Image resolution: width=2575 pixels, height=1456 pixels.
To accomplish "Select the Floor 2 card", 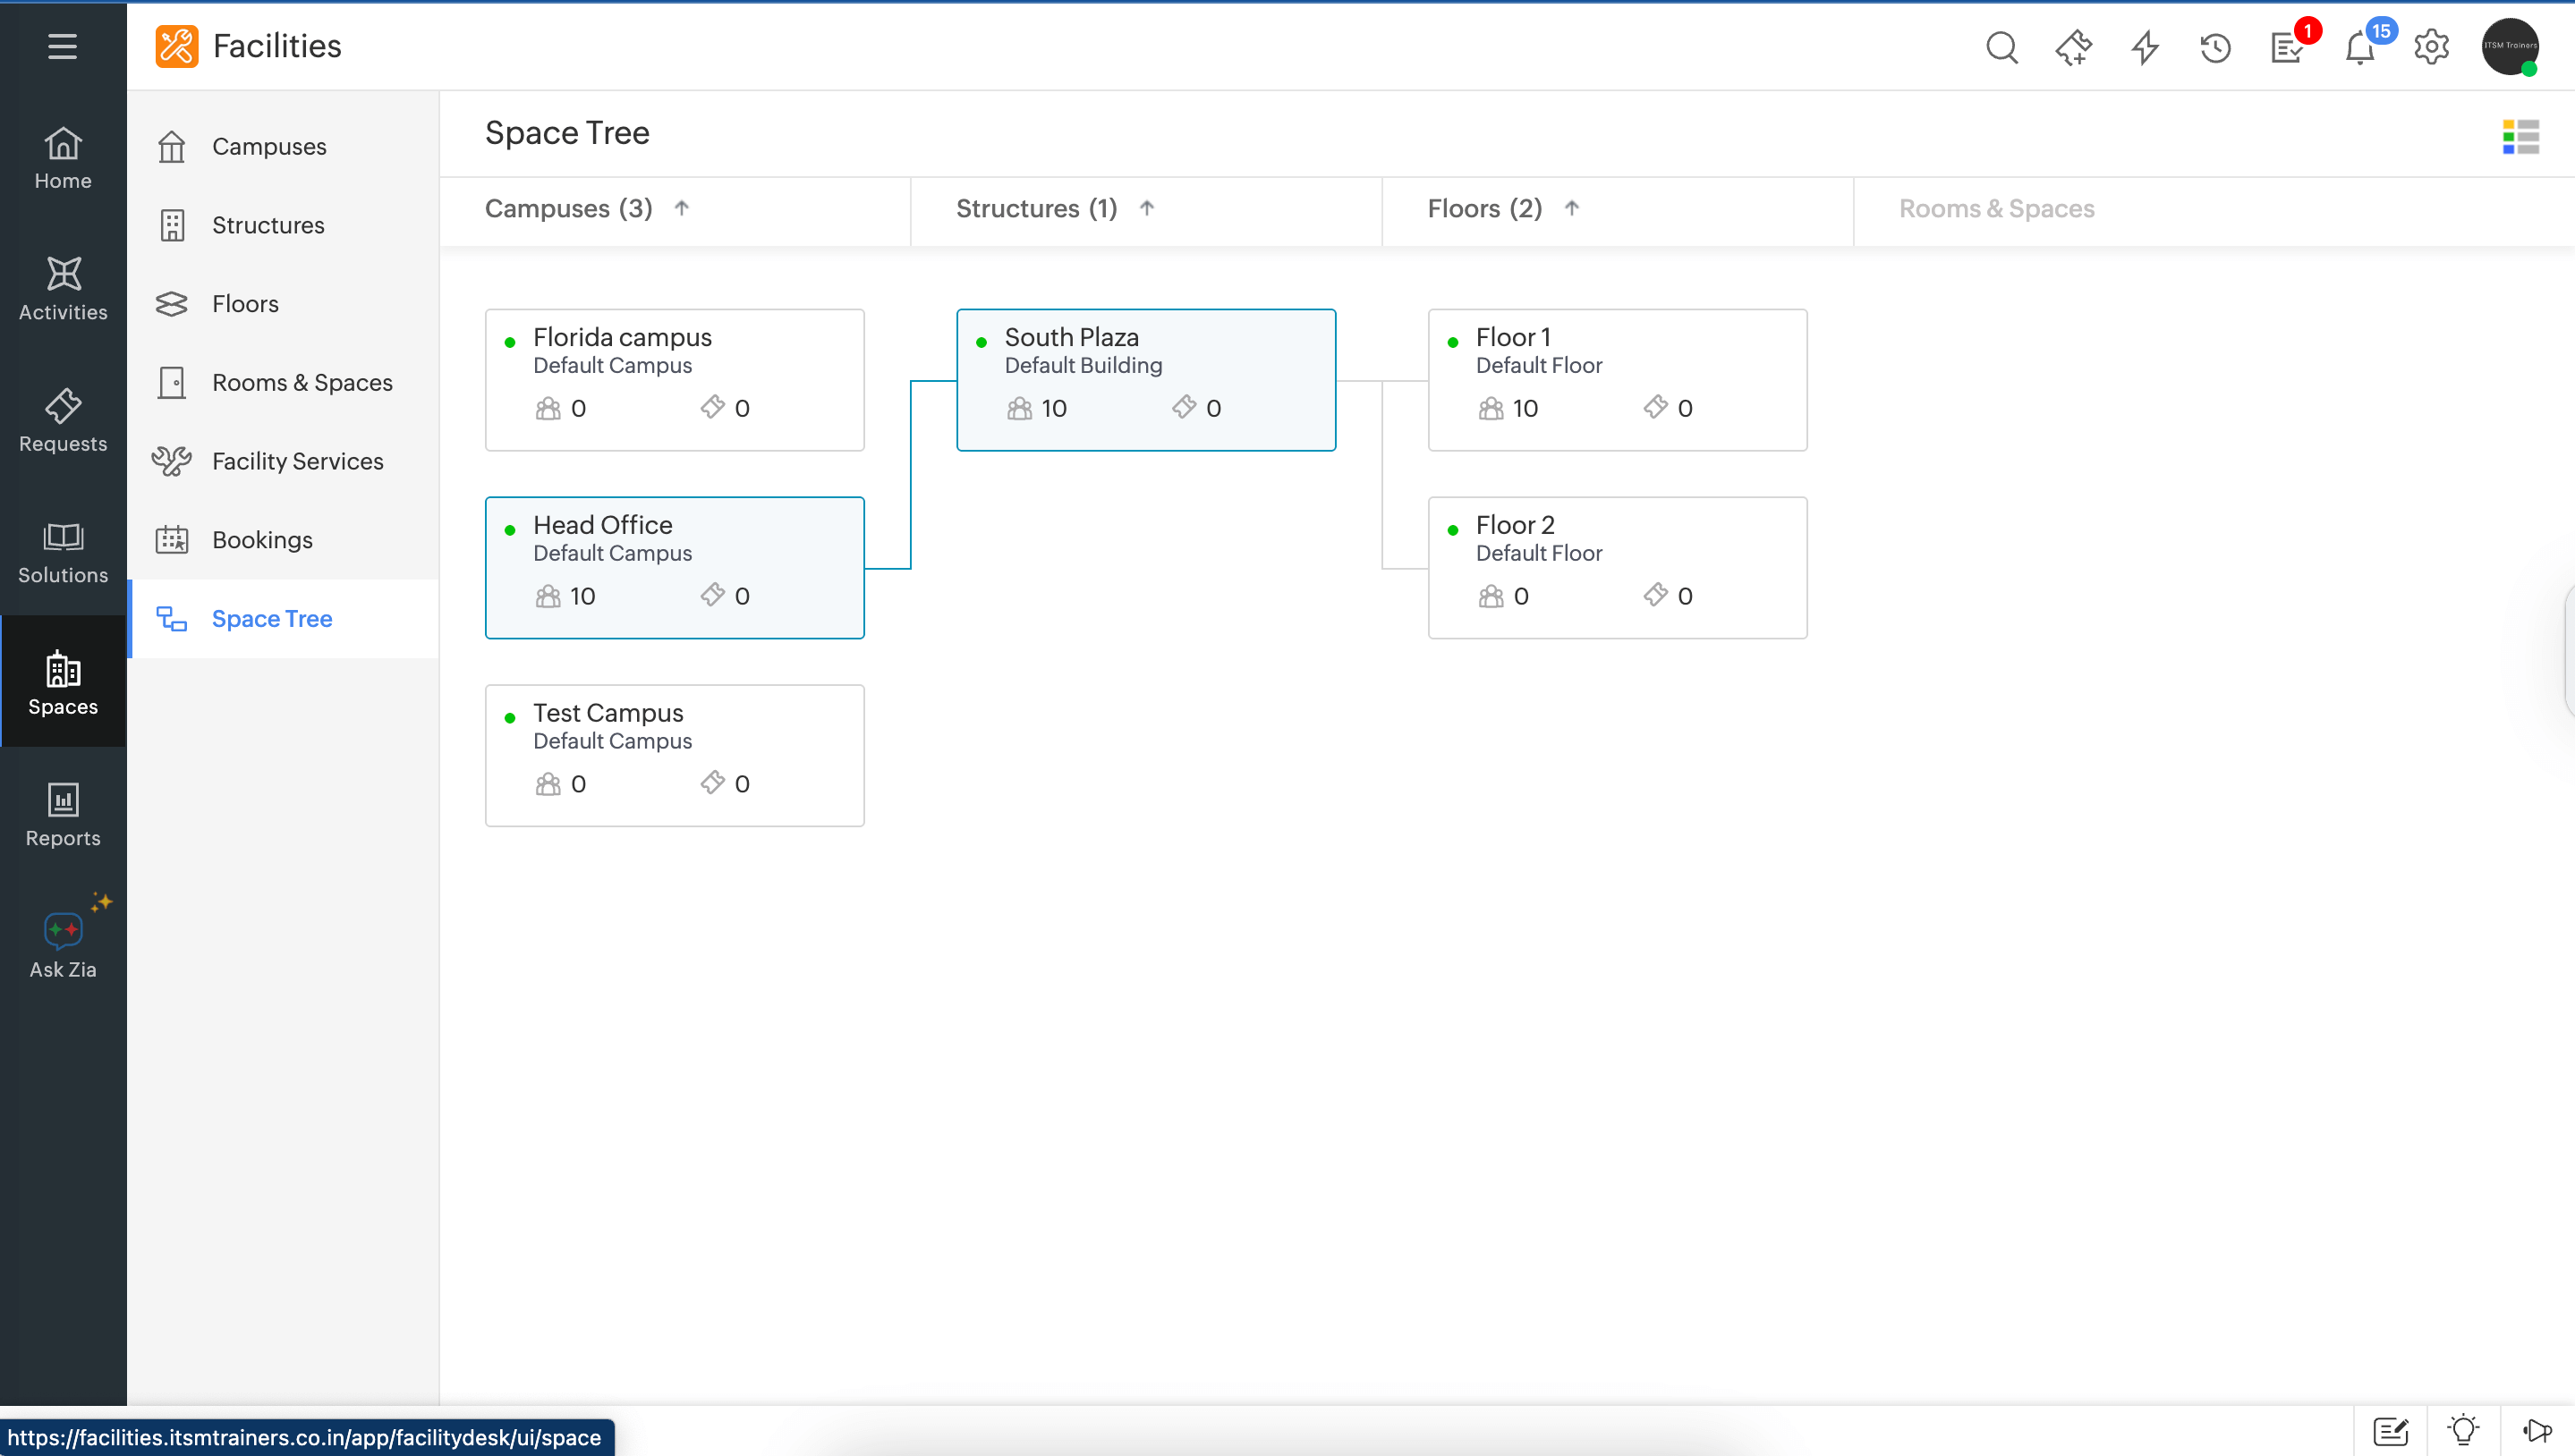I will [x=1617, y=567].
